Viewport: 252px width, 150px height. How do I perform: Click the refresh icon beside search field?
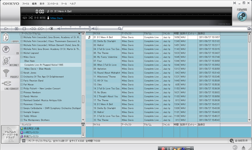coord(249,29)
